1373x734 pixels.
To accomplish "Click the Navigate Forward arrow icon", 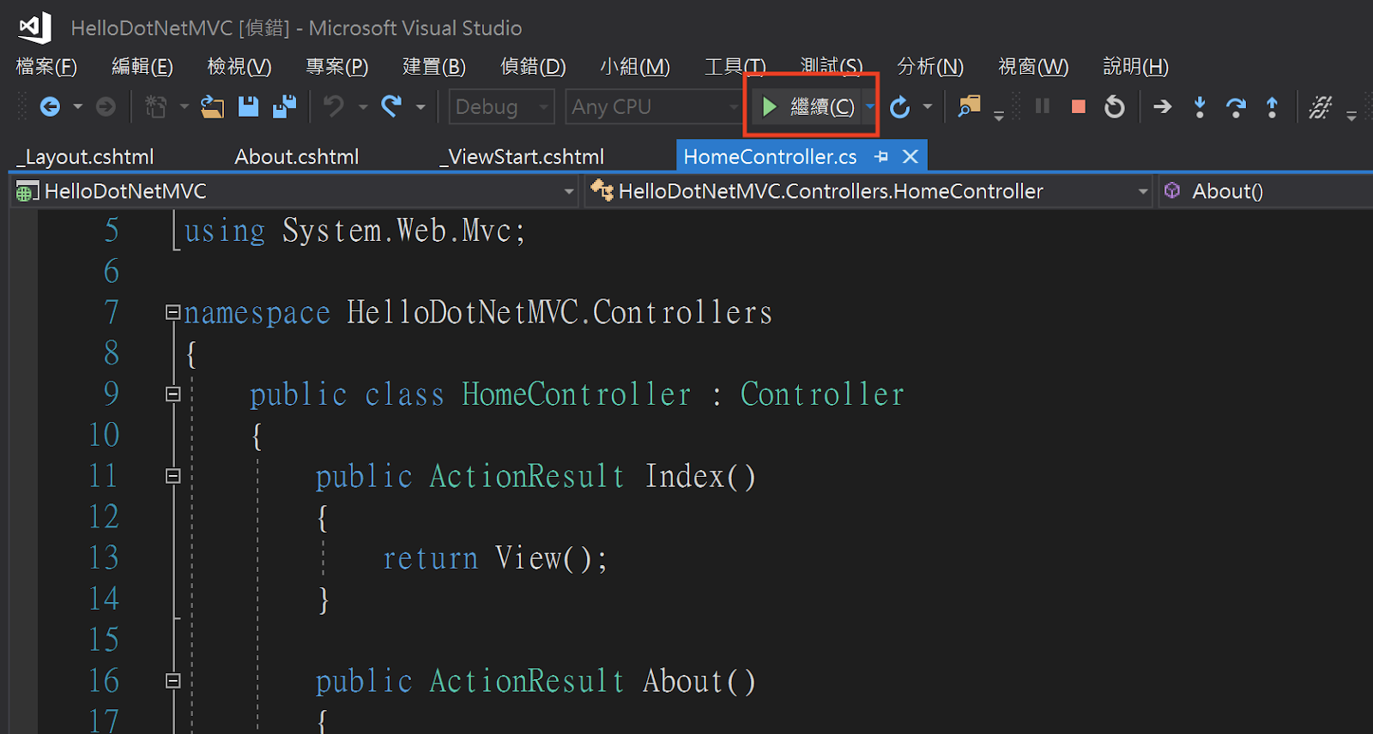I will click(x=106, y=106).
